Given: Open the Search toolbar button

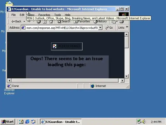Looking at the screenshot, I should coord(64,22).
